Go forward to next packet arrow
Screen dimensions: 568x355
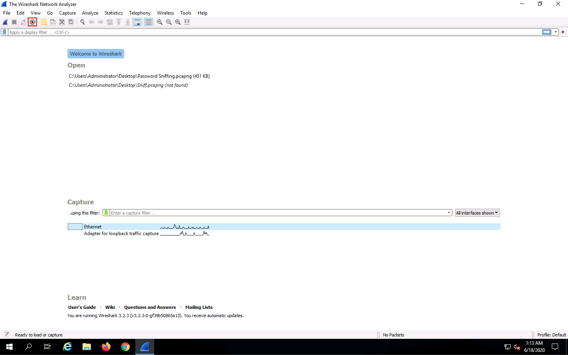[101, 22]
